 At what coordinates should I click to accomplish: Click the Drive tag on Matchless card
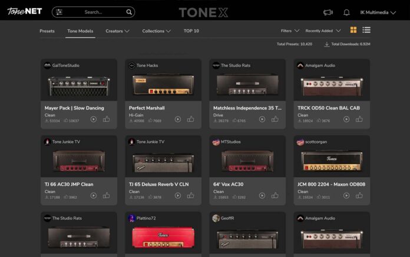pyautogui.click(x=218, y=115)
